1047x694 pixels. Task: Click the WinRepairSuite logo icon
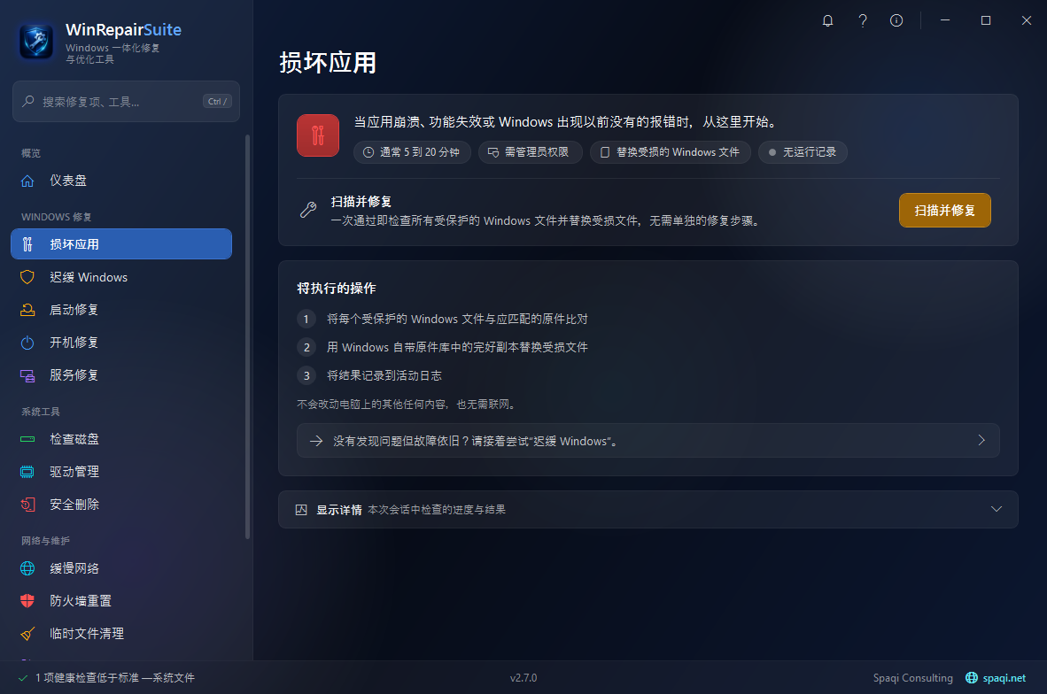(x=36, y=42)
